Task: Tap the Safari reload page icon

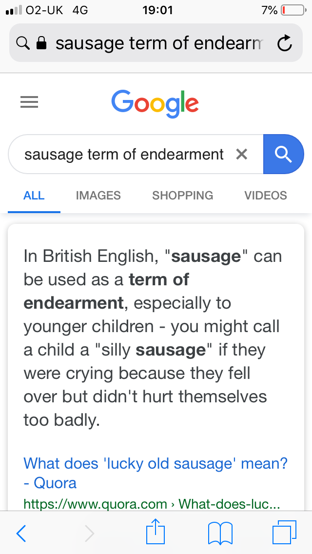Action: tap(284, 44)
